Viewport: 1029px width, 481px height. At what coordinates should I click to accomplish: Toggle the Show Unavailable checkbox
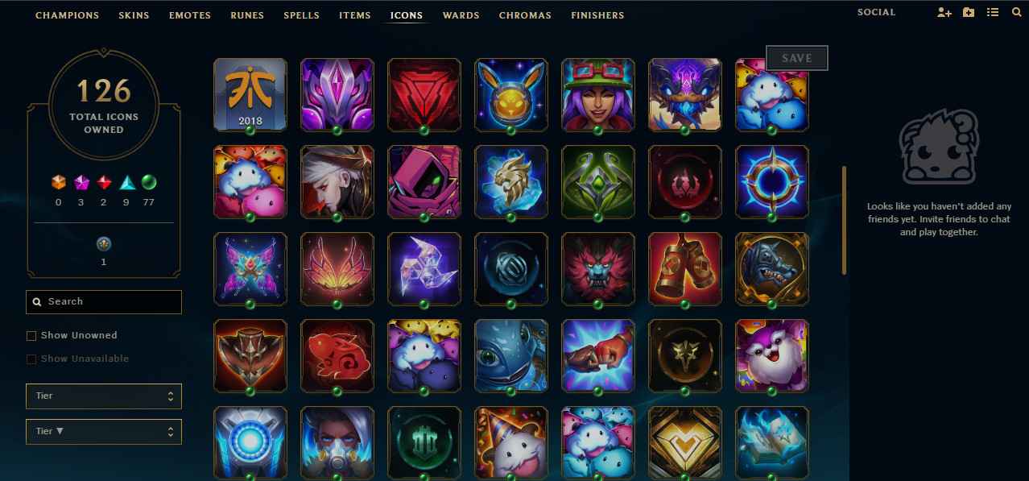[x=31, y=359]
